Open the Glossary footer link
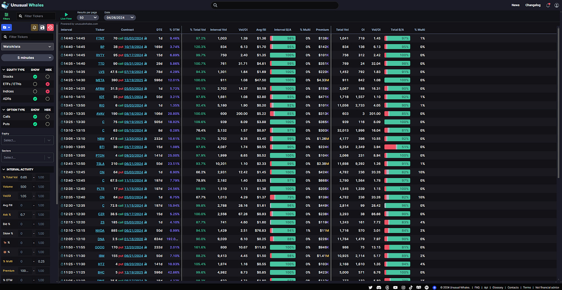 [x=498, y=287]
